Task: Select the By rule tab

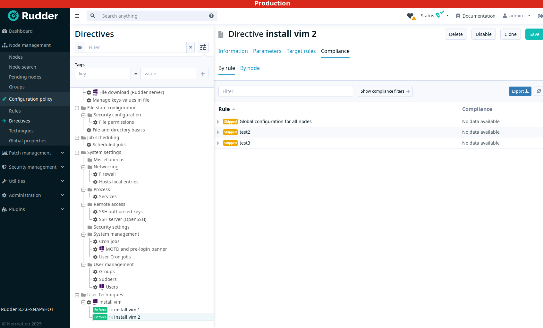Action: (227, 68)
